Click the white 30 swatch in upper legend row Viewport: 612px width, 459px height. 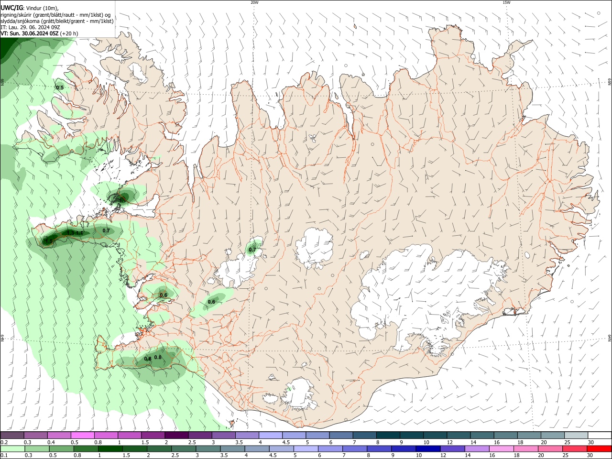click(599, 435)
